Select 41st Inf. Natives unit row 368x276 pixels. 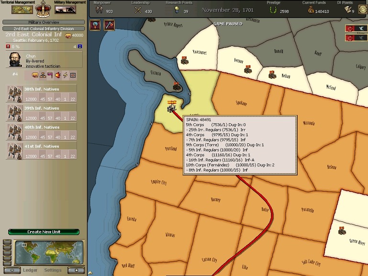41,150
